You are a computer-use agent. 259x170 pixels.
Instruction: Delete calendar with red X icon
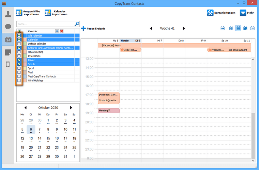[x=62, y=31]
